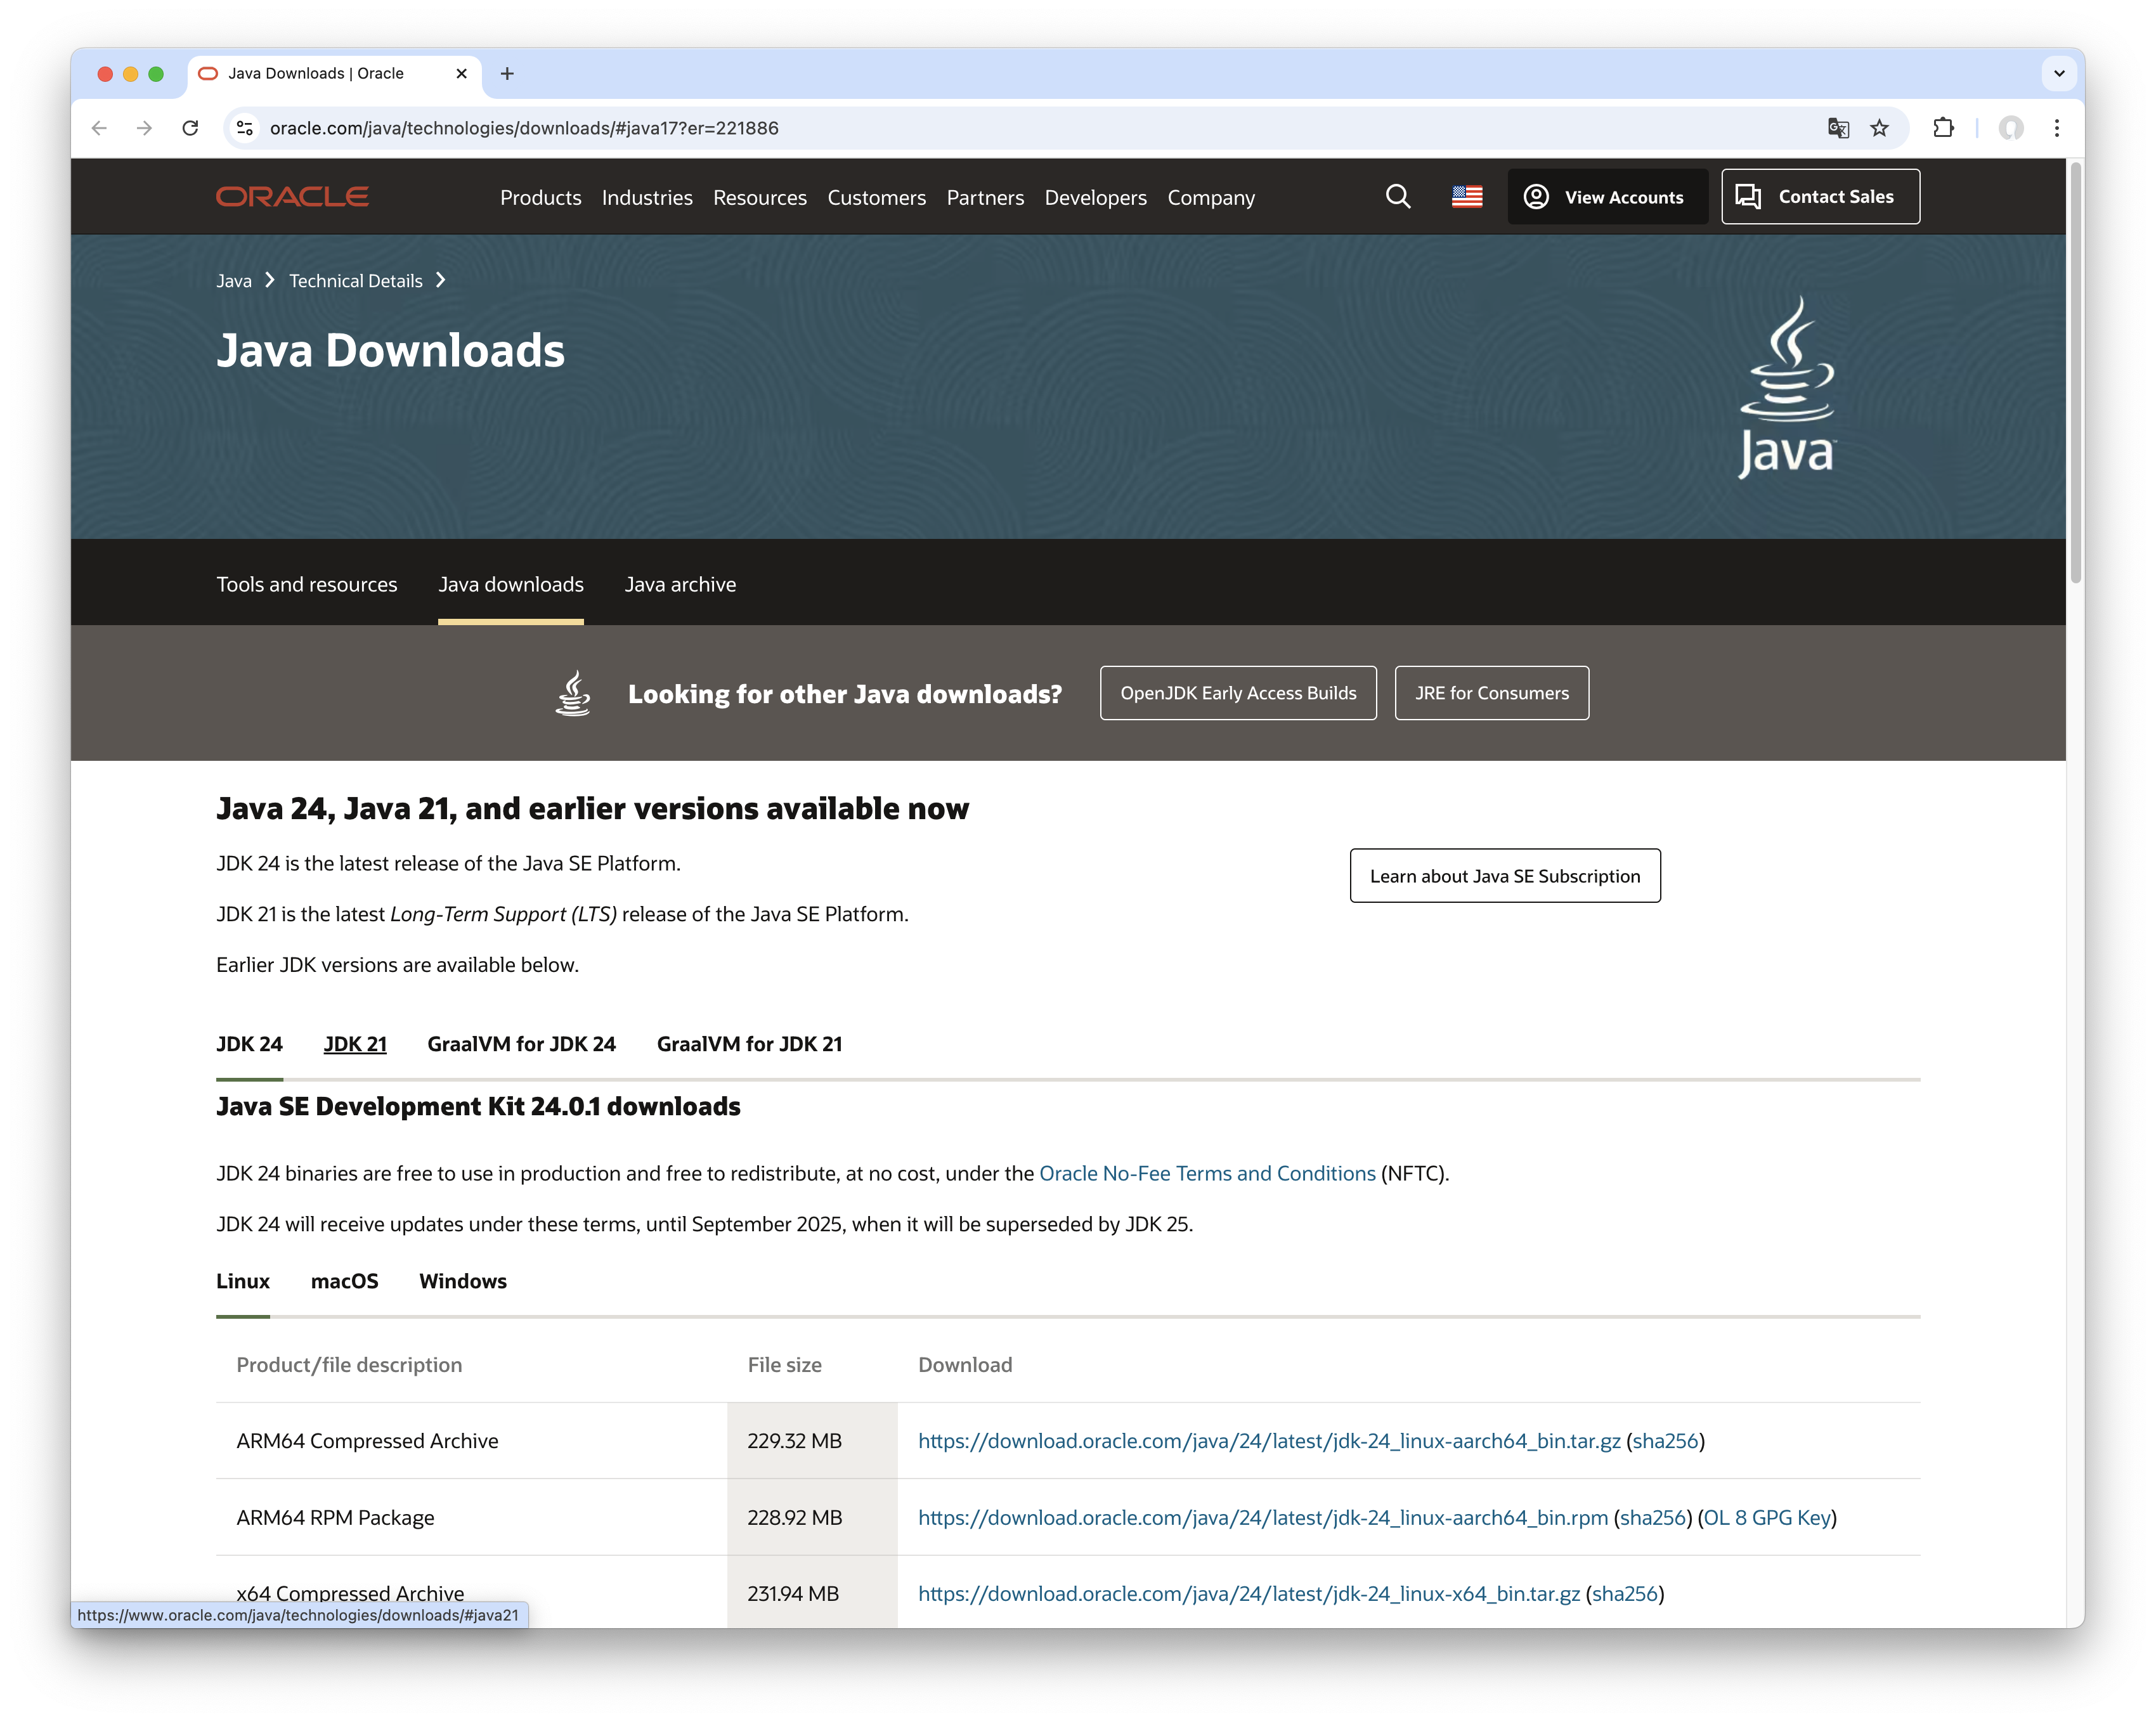Click the browser forward arrow
This screenshot has height=1722, width=2156.
coord(144,128)
